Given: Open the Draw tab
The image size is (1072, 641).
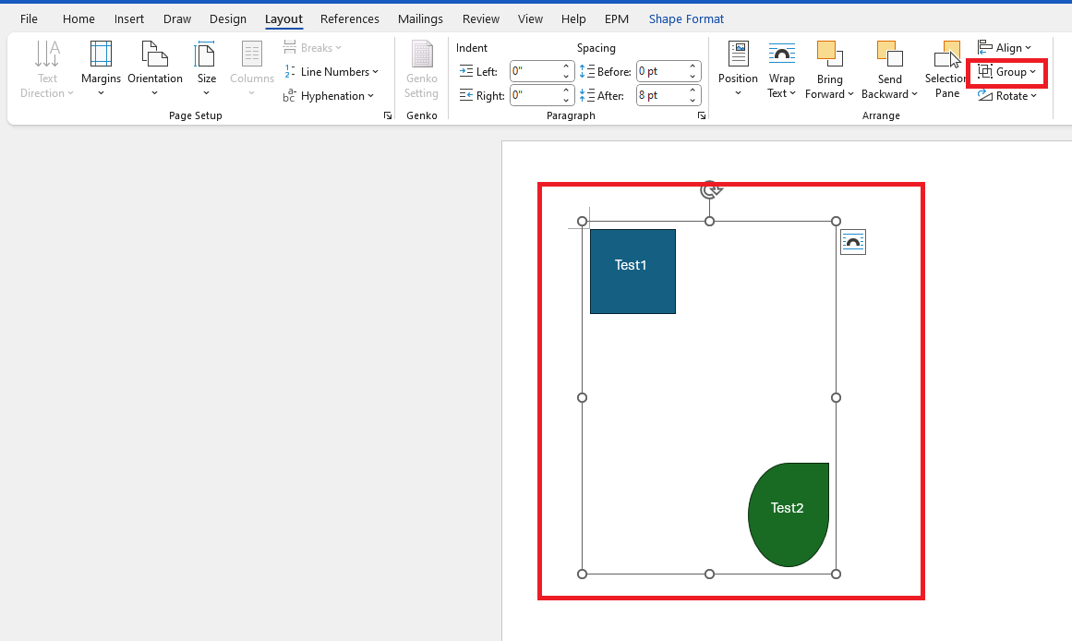Looking at the screenshot, I should (x=177, y=19).
